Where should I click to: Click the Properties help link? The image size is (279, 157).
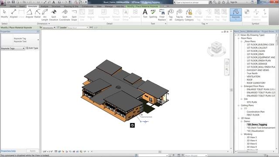click(x=8, y=151)
